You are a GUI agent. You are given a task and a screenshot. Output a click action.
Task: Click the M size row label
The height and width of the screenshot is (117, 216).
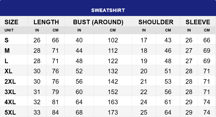(7, 51)
